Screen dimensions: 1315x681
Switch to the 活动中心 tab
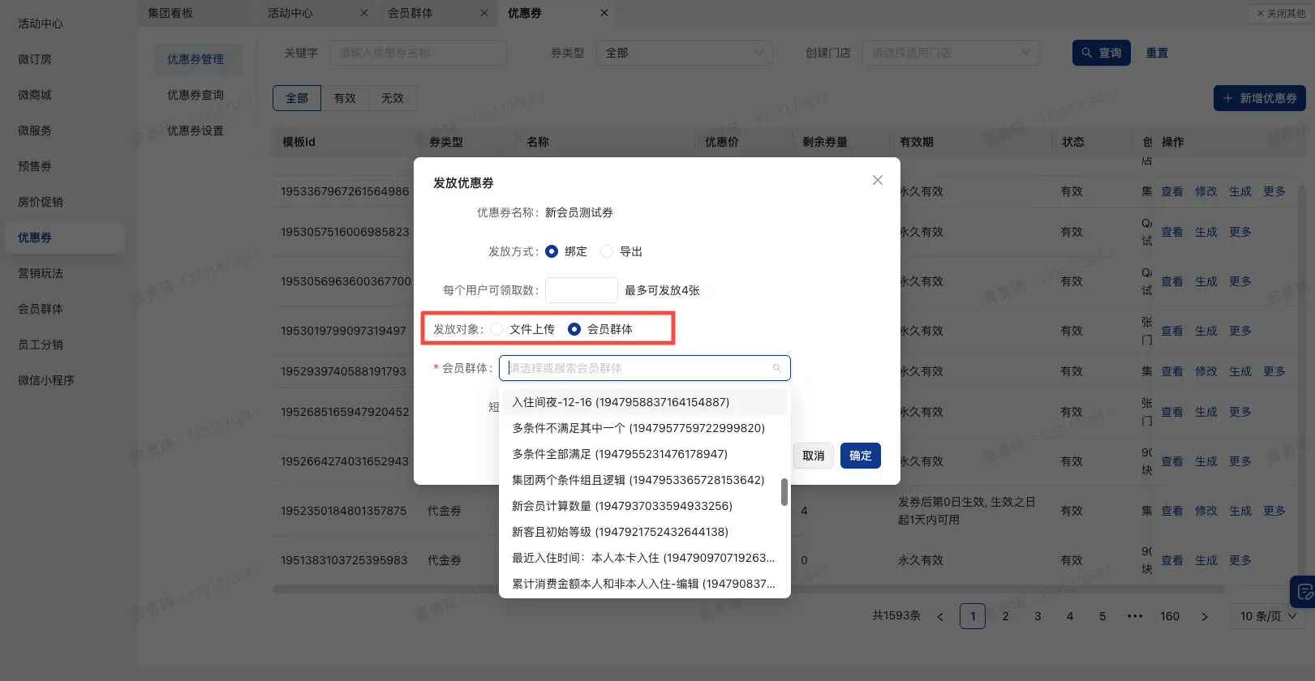[x=290, y=13]
